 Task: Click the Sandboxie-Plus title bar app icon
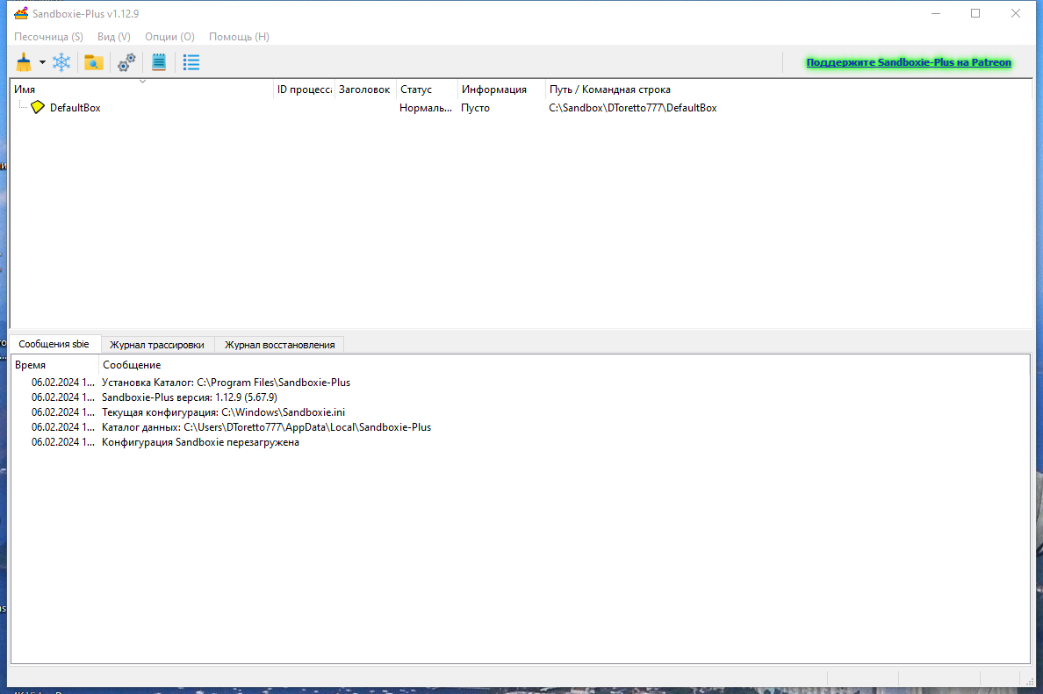click(21, 13)
